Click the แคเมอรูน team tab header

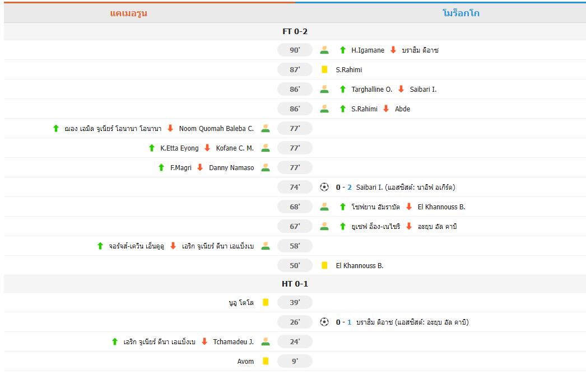(x=128, y=13)
